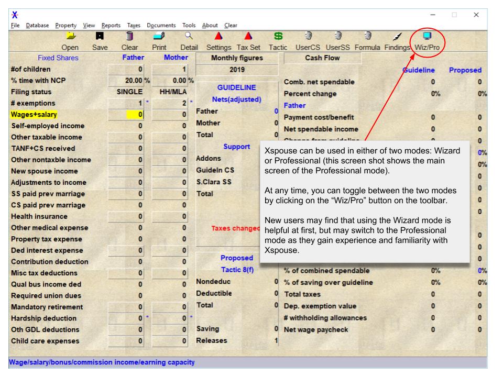Open the Reports menu

pyautogui.click(x=111, y=25)
